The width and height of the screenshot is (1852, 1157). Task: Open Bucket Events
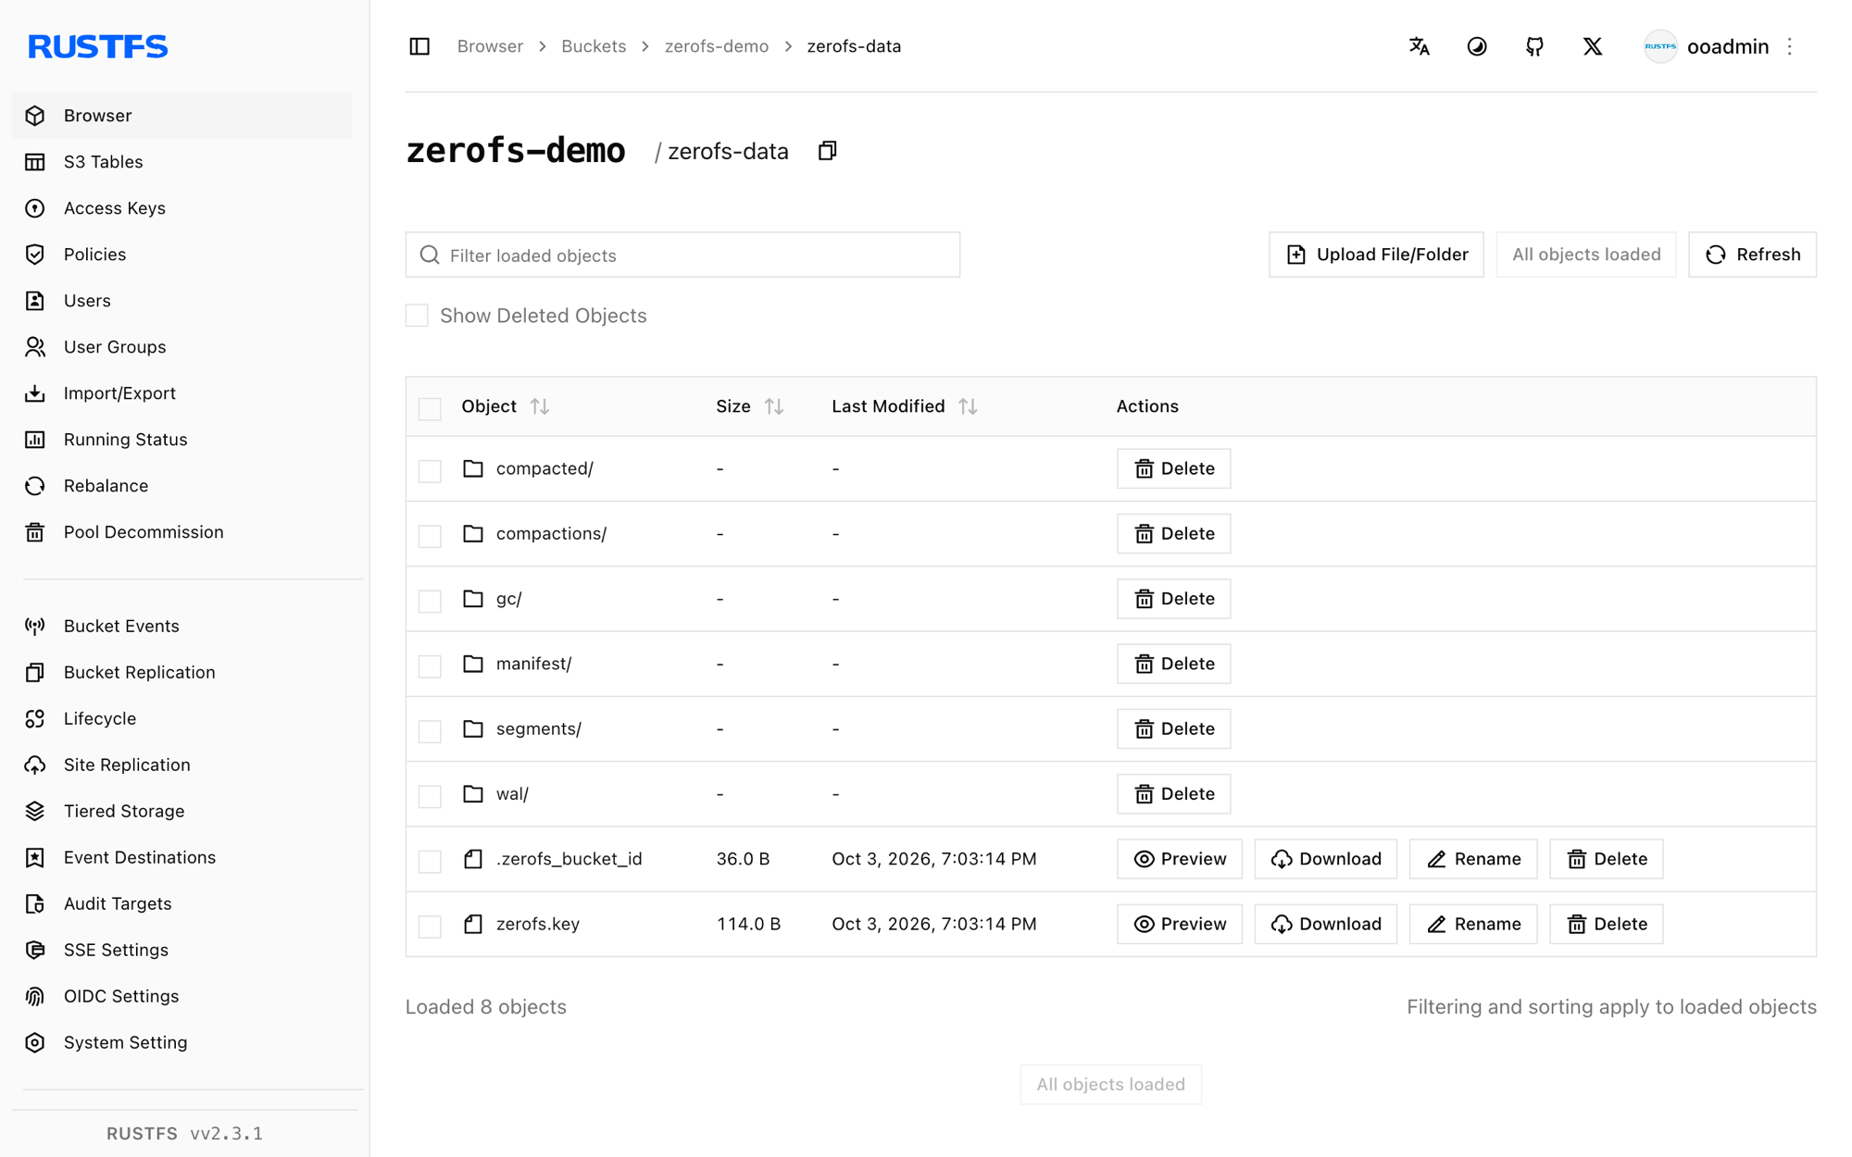pyautogui.click(x=181, y=626)
